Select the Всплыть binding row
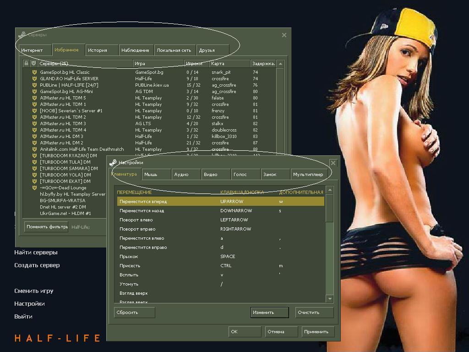 pos(221,275)
